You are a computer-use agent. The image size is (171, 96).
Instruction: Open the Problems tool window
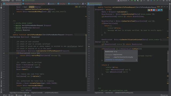(x=19, y=95)
